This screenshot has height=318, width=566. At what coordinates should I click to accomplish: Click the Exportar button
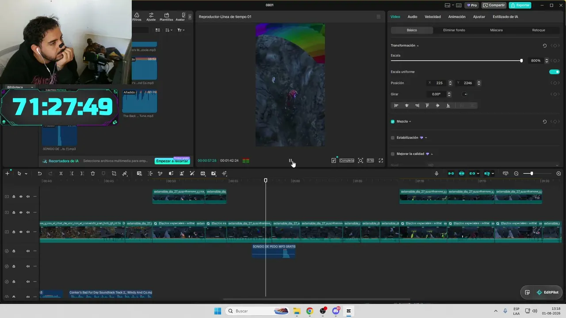tap(520, 5)
